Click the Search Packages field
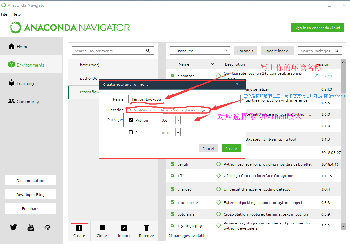 click(320, 51)
